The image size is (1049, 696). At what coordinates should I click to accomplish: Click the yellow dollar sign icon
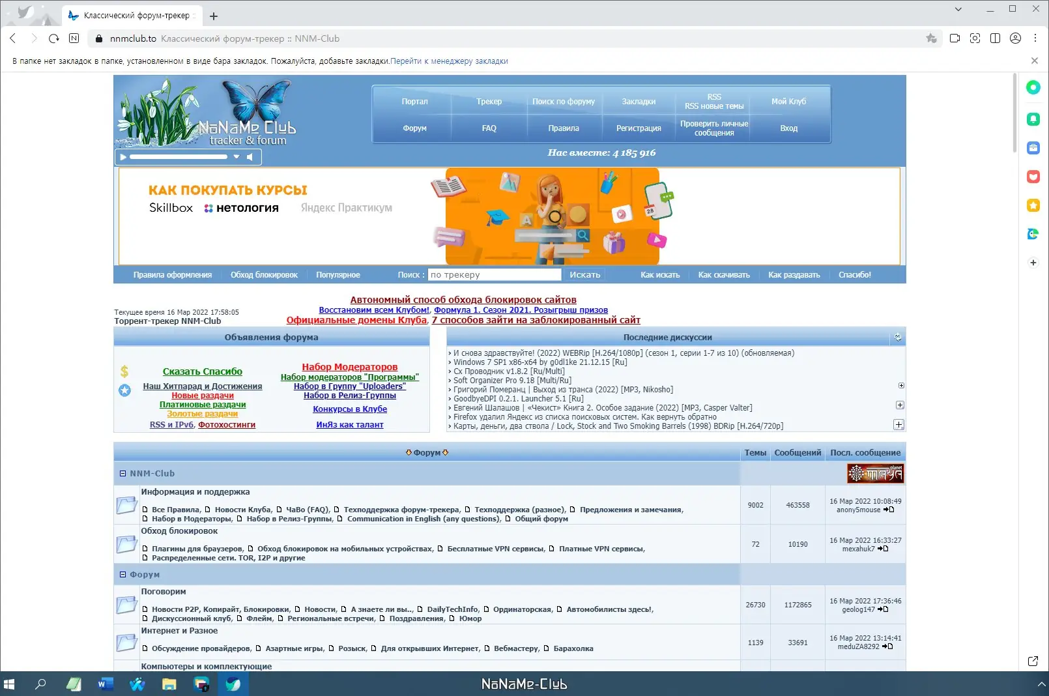coord(124,371)
